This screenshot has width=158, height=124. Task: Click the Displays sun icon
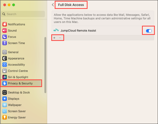[x=4, y=99]
